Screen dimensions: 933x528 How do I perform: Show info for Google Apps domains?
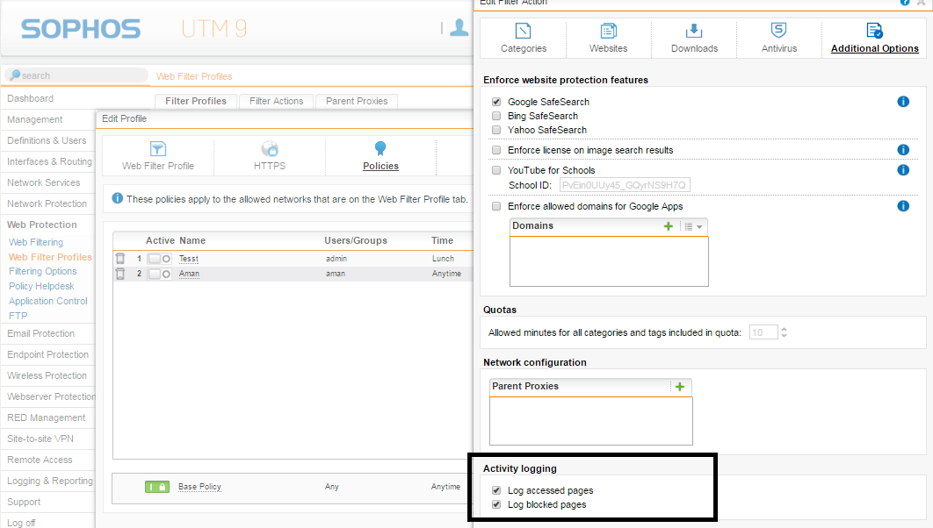[903, 206]
